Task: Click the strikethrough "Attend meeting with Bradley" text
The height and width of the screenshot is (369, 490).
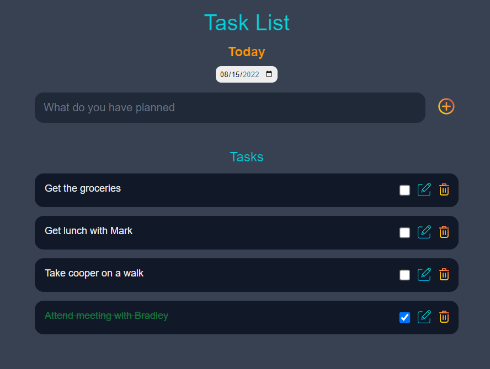Action: coord(106,316)
